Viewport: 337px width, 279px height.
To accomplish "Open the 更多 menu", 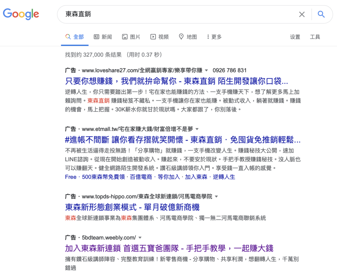I will pyautogui.click(x=214, y=37).
